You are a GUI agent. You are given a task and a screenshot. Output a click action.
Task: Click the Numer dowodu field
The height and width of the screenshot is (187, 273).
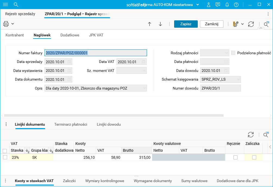[220, 88]
